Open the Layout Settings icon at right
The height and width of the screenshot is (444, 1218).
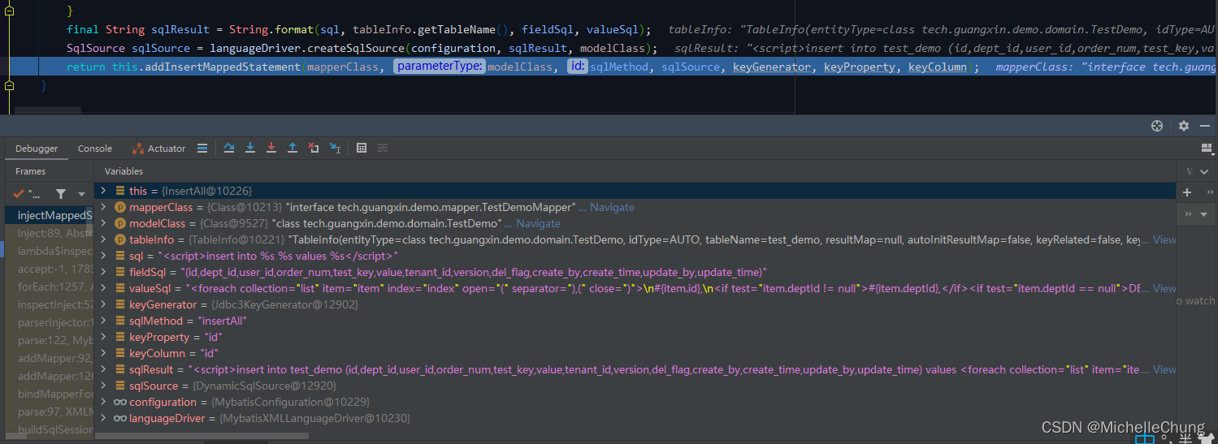click(x=1207, y=148)
